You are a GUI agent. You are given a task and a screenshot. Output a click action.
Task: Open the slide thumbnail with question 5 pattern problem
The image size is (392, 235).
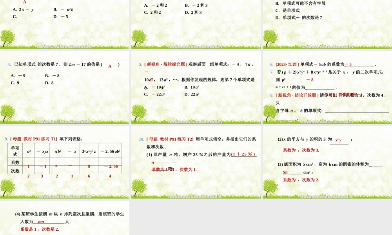196,87
